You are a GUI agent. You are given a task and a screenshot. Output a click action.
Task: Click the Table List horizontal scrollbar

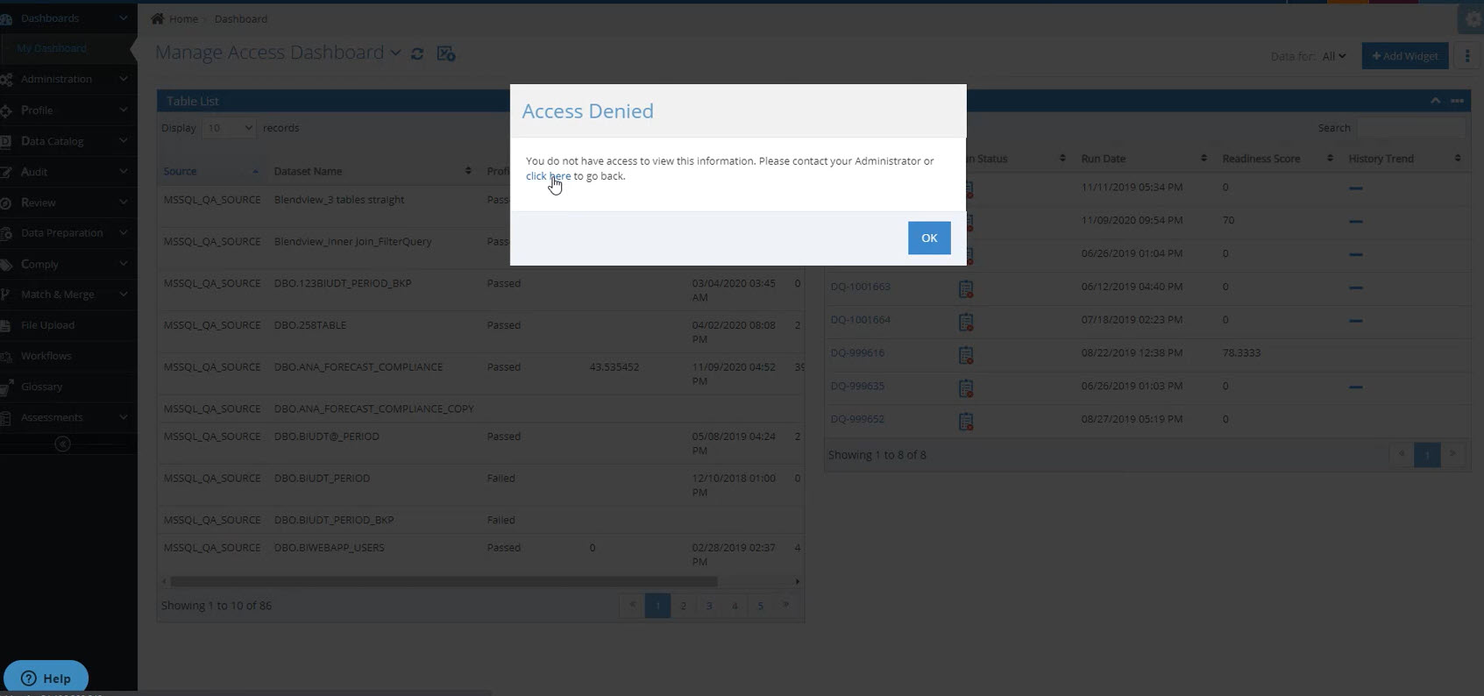[x=444, y=581]
